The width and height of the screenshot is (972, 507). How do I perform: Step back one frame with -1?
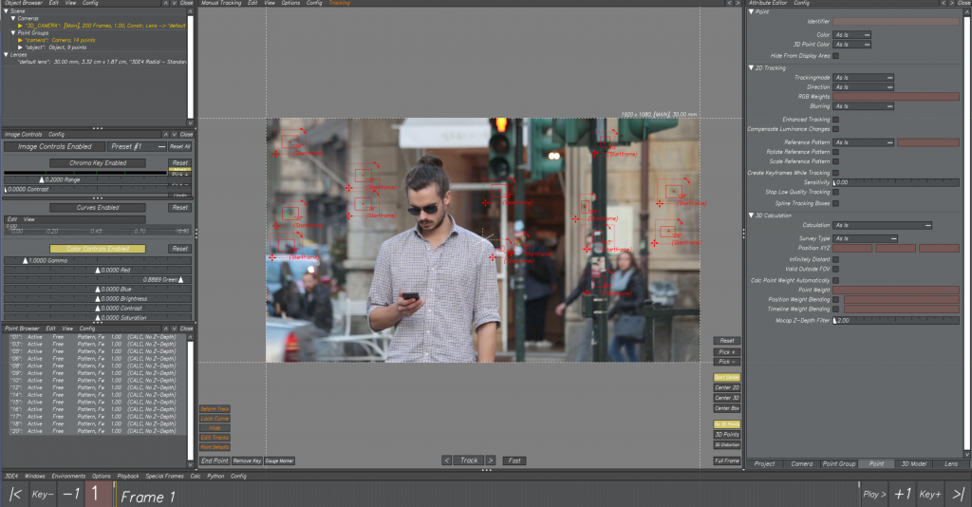[70, 495]
